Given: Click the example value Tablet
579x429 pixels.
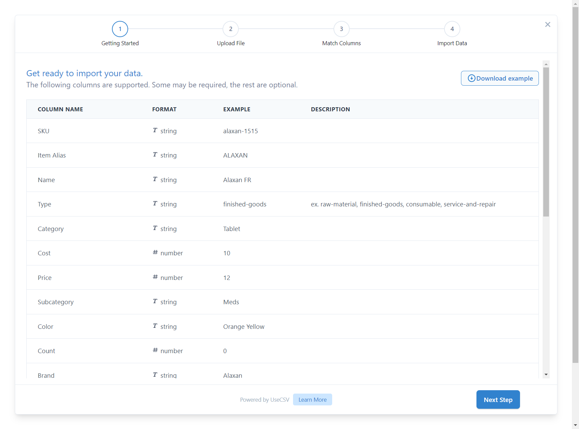Looking at the screenshot, I should [232, 229].
